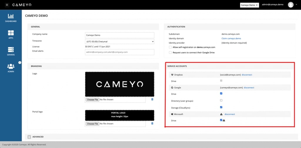
Task: Click the Google service icon
Action: pyautogui.click(x=172, y=88)
